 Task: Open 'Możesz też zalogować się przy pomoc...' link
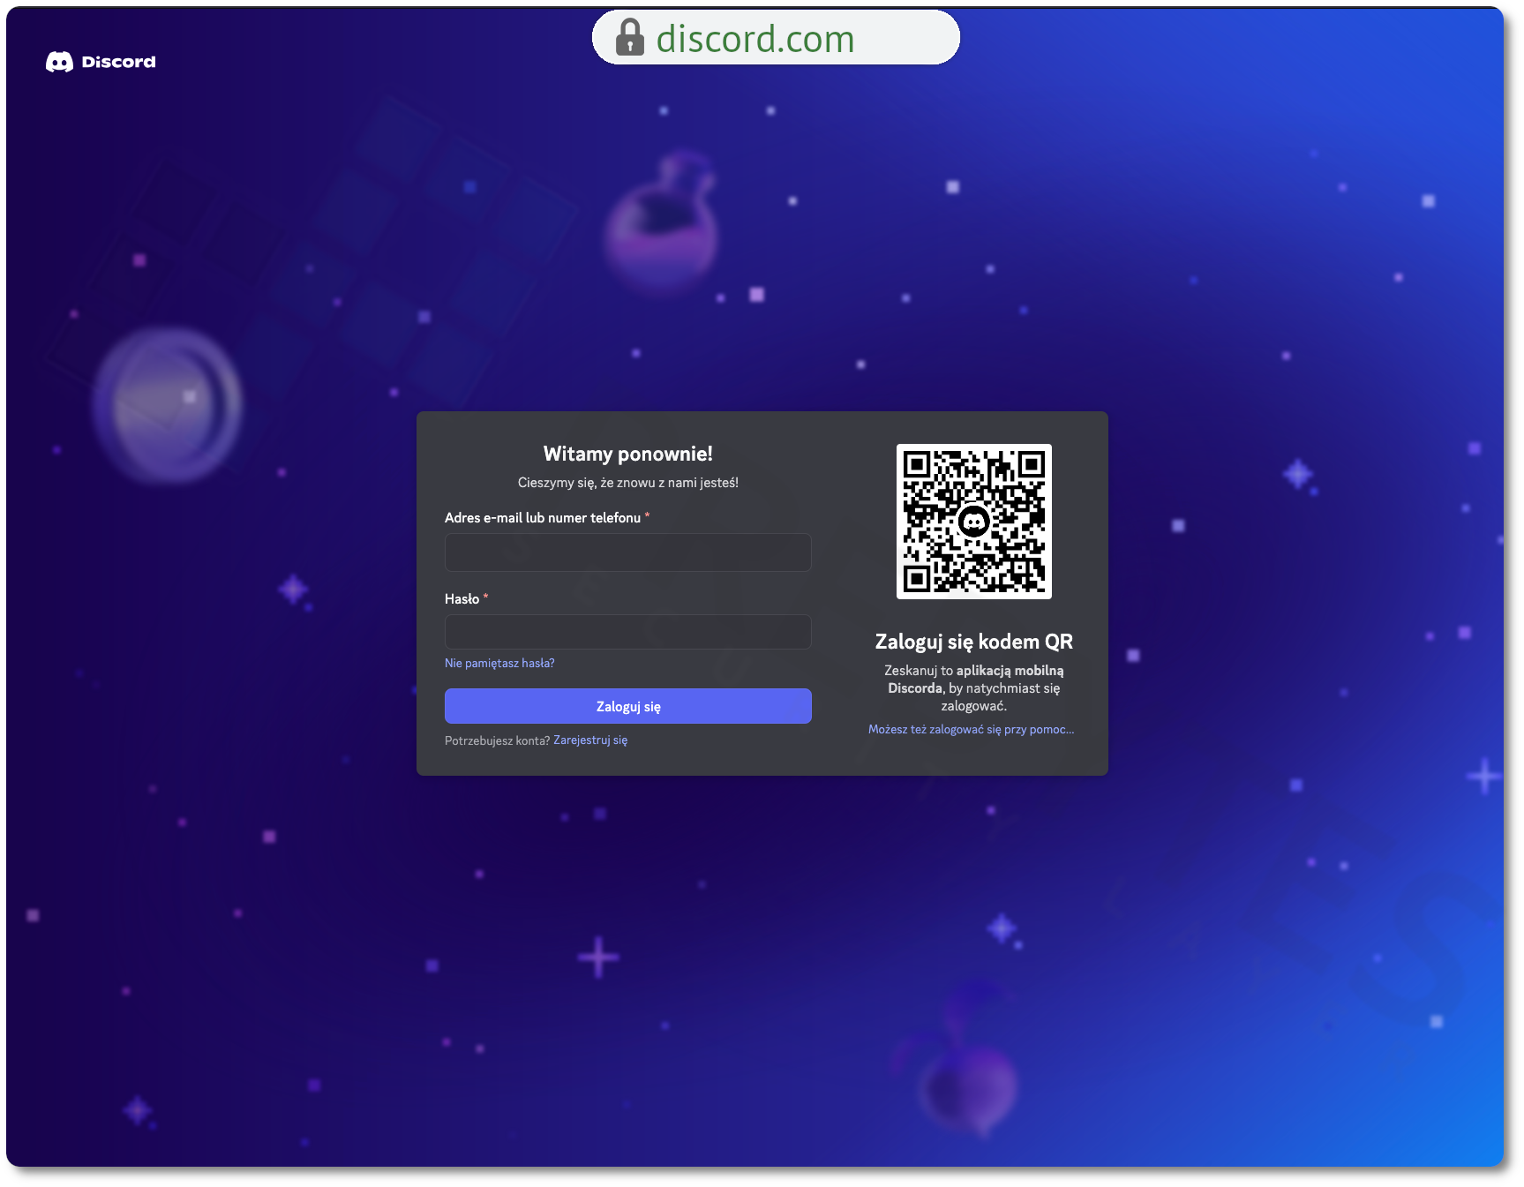971,730
